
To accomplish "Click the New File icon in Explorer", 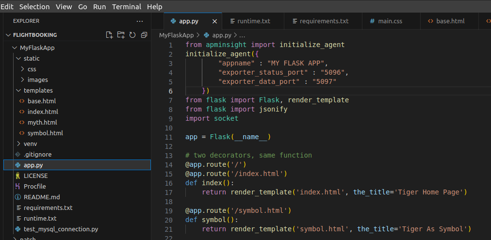I will [x=109, y=35].
